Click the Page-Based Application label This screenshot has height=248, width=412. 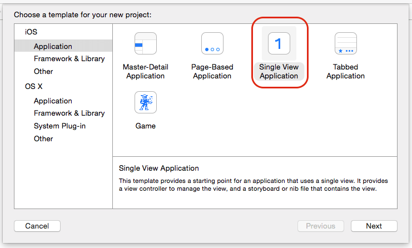click(x=212, y=72)
